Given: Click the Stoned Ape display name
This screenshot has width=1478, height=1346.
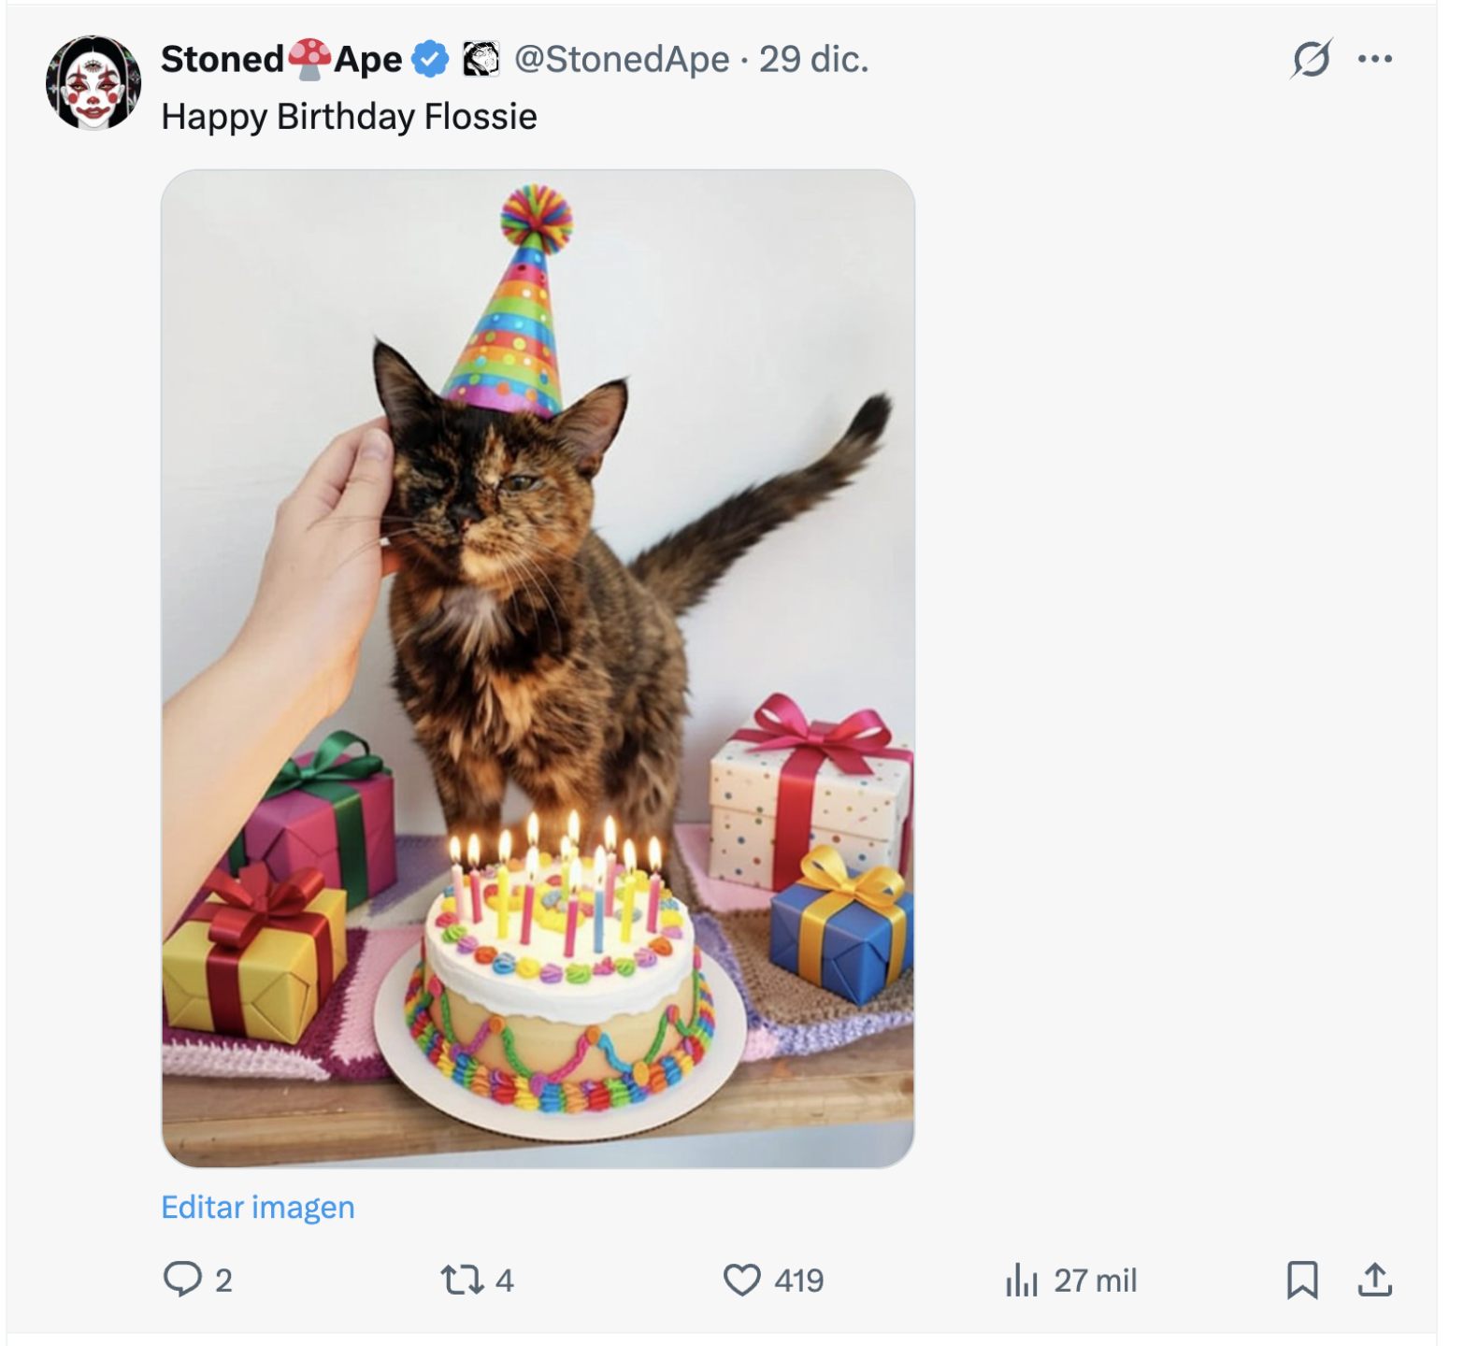Looking at the screenshot, I should [280, 59].
